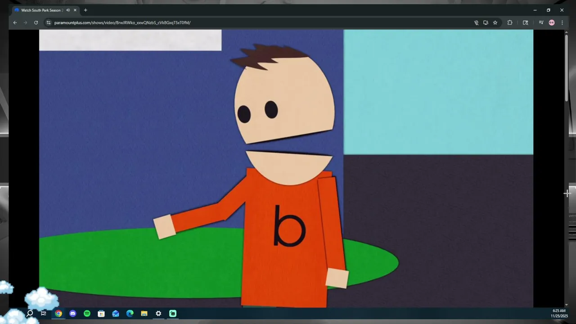Click the paramountplus.com address bar URL
This screenshot has height=324, width=576.
point(122,22)
